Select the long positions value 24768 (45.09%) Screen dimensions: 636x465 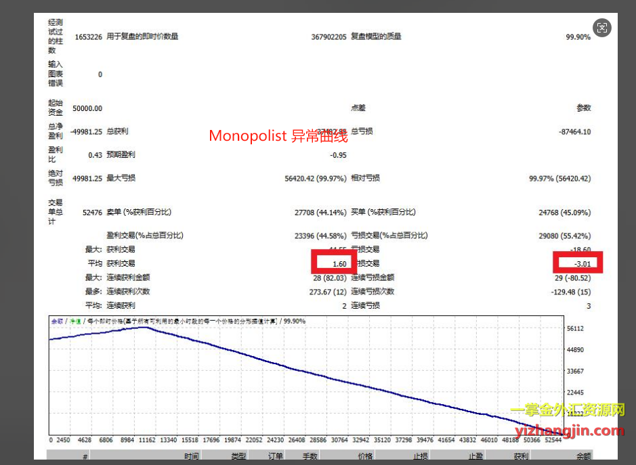(x=565, y=213)
